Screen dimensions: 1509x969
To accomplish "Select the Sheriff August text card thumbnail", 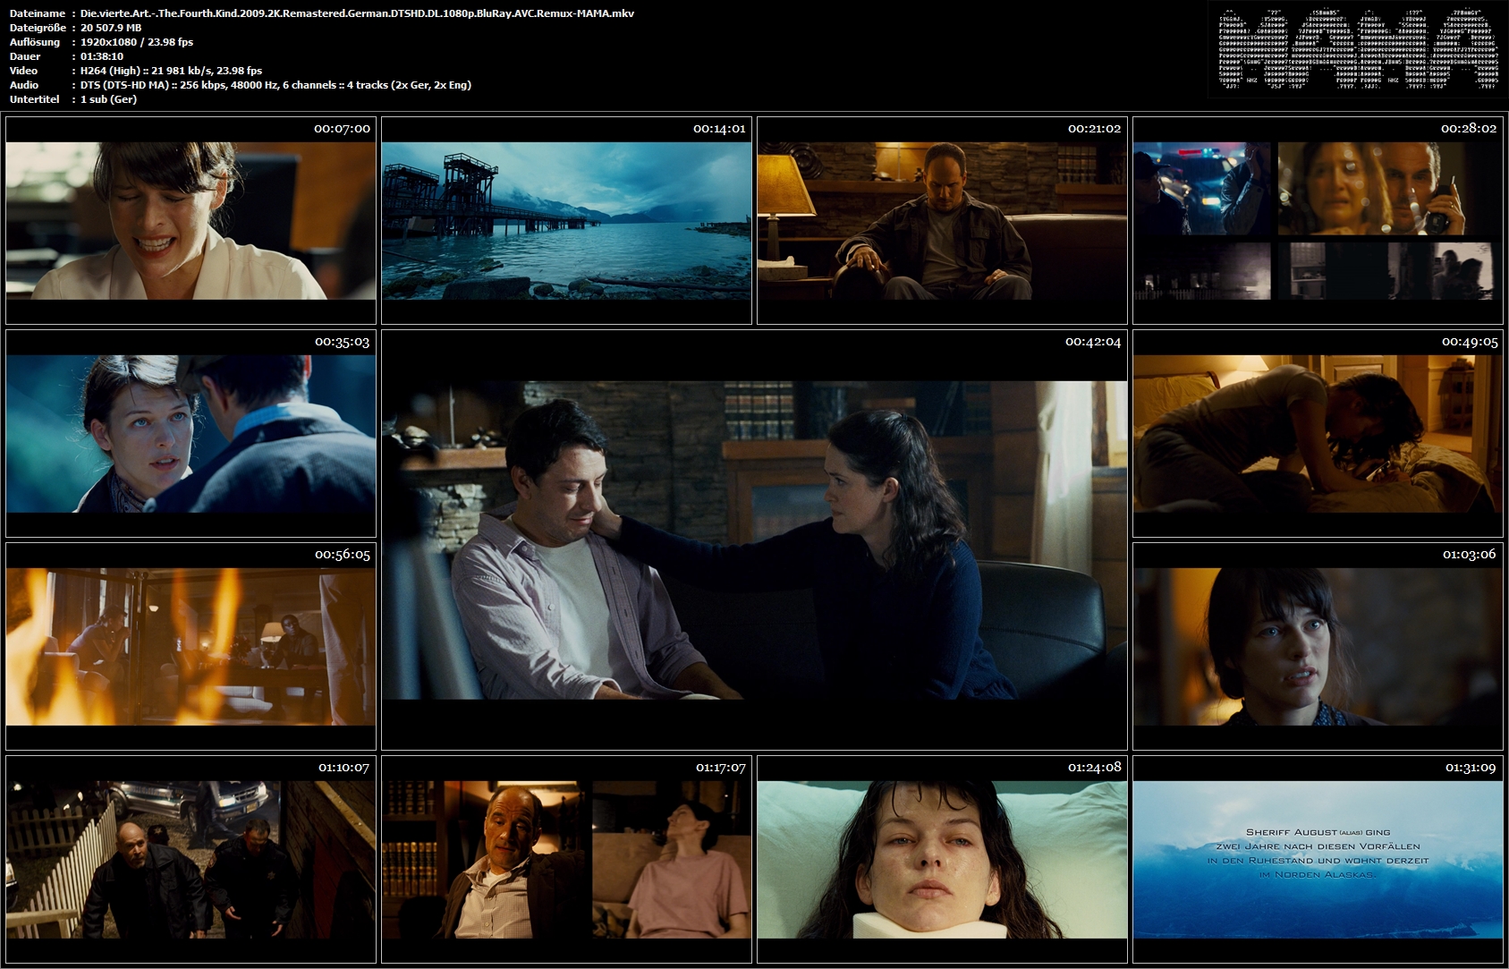I will point(1318,859).
